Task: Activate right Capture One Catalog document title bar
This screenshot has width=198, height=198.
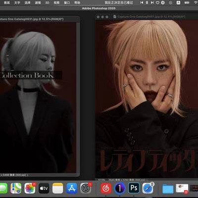Action: coord(151,17)
